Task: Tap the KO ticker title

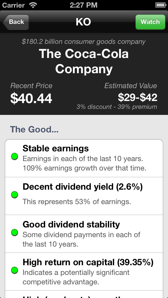Action: 83,22
